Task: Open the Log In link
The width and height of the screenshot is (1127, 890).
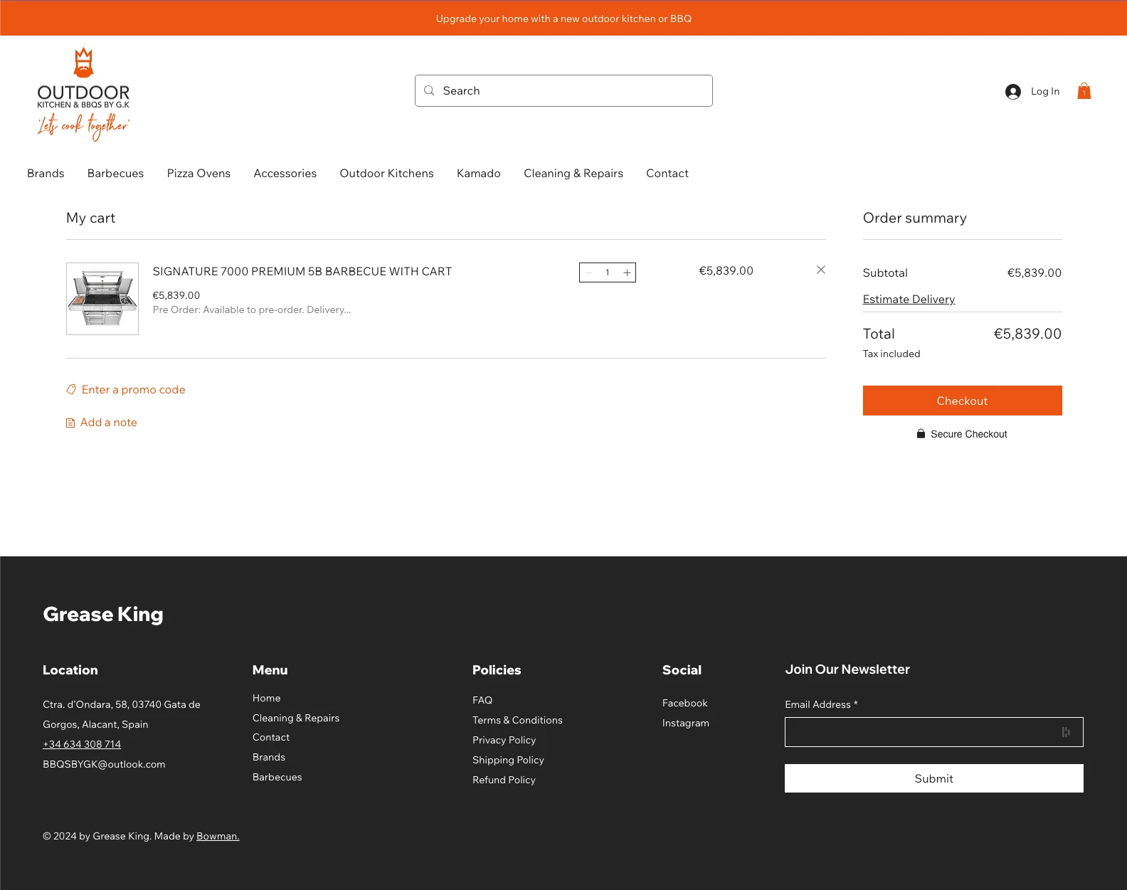Action: point(1044,91)
